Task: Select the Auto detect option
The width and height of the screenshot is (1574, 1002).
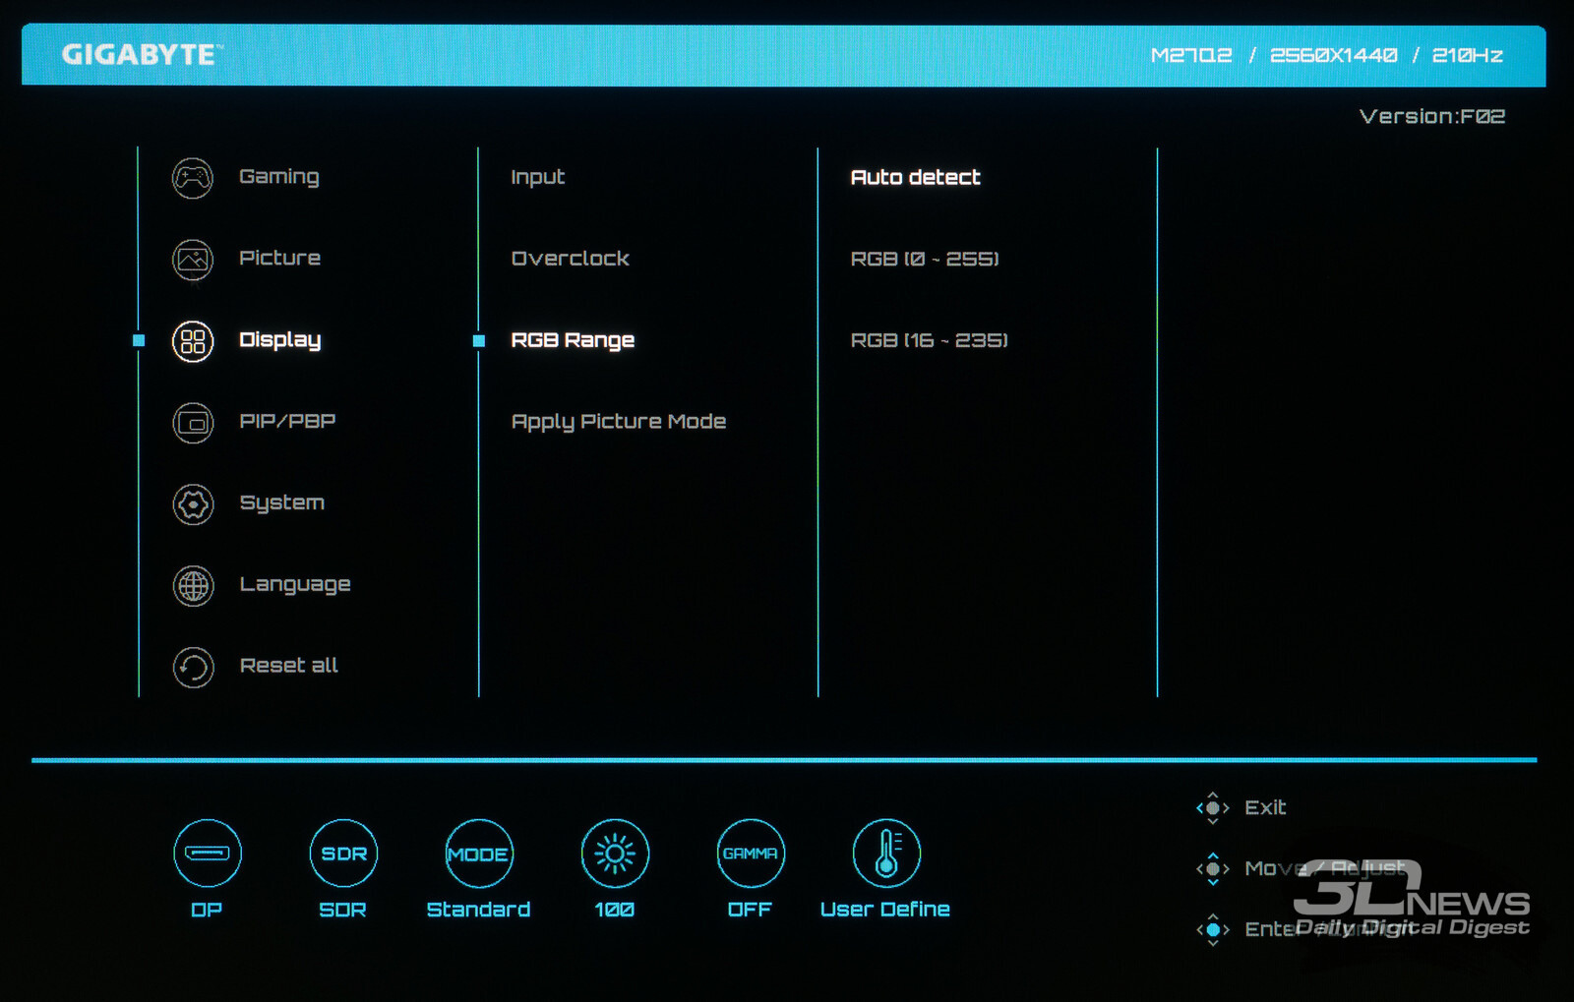Action: (915, 178)
